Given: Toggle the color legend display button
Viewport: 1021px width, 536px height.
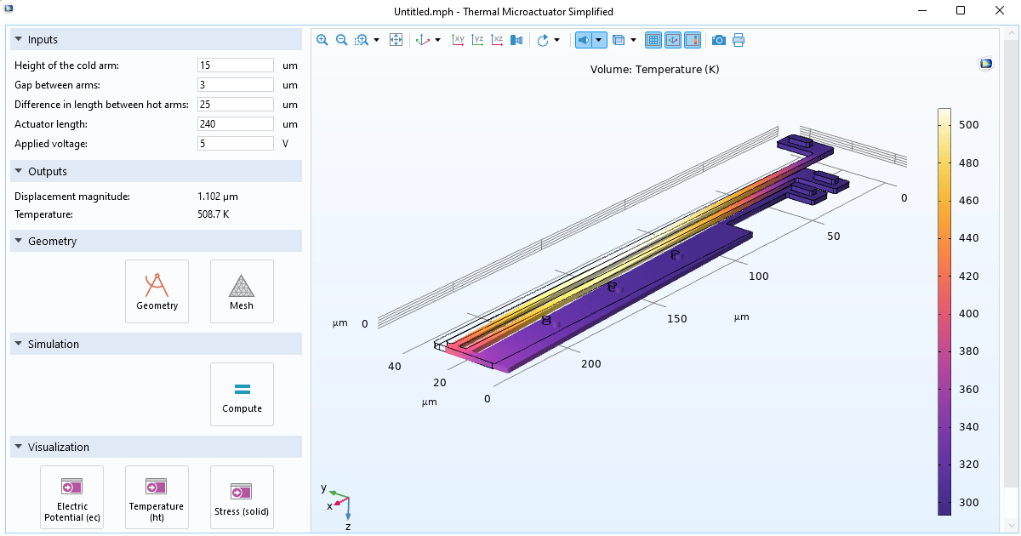Looking at the screenshot, I should click(692, 40).
